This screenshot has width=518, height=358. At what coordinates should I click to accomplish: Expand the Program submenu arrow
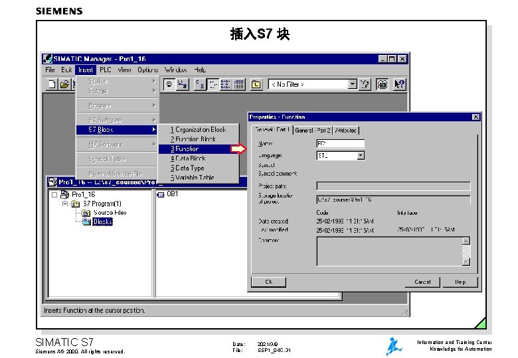coord(154,105)
